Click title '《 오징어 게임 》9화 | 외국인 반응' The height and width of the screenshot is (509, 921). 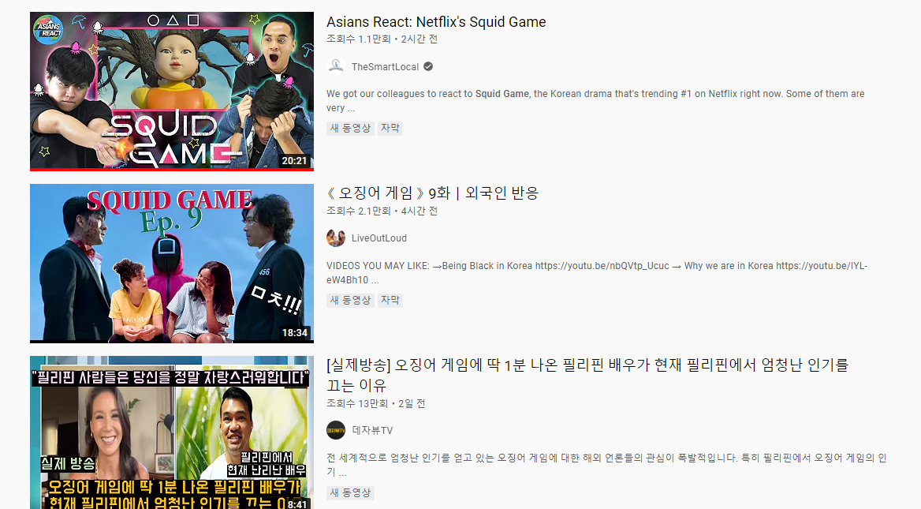click(x=432, y=193)
